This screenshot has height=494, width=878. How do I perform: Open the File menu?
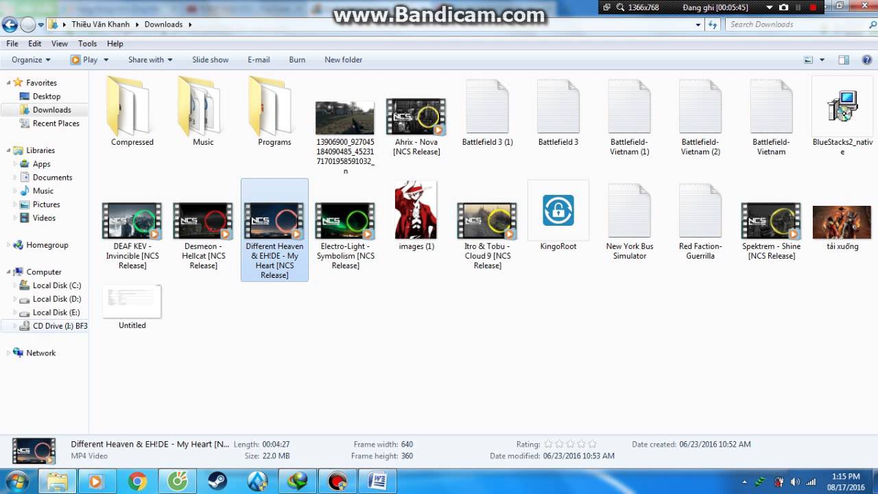coord(12,43)
